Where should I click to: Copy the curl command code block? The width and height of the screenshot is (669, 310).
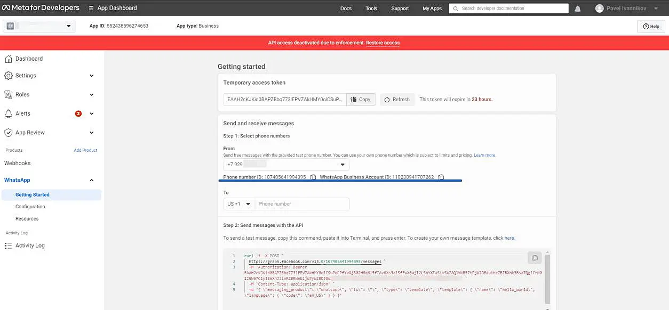click(x=534, y=258)
